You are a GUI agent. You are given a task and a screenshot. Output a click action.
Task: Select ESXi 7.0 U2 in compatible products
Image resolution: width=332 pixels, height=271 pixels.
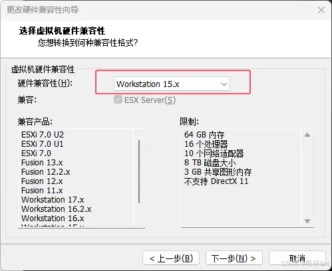[43, 135]
